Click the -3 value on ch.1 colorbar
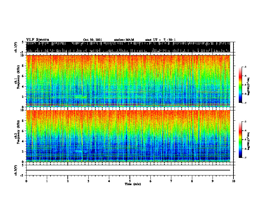Screen dimensions: 263x203 click(245, 67)
